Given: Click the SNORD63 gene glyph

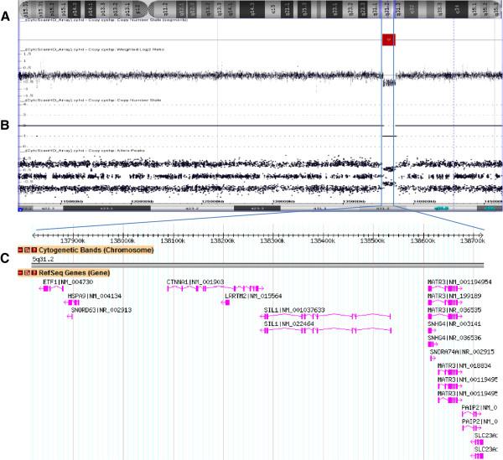Looking at the screenshot, I should coord(70,317).
